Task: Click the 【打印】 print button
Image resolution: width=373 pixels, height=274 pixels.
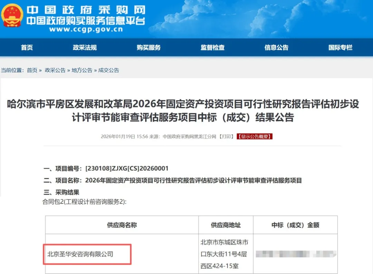Action: pos(227,136)
